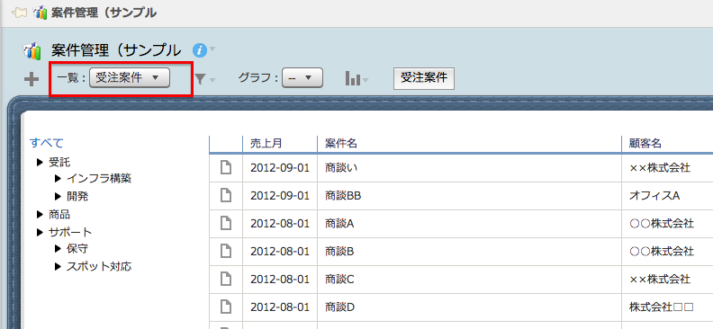Click 2012-08-01 date in 商談D row

tap(280, 307)
